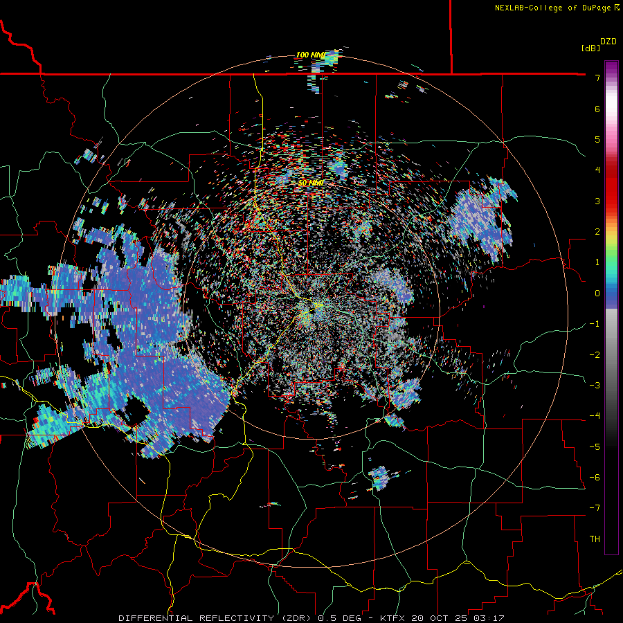Click the 5 value on the color scale

coord(597,139)
